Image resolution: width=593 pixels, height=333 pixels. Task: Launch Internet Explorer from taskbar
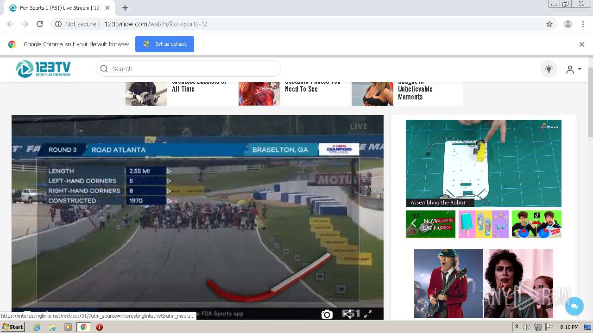point(37,327)
